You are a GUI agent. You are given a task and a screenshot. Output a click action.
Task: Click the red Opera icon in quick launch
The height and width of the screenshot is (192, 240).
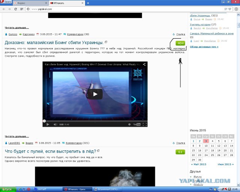[28, 189]
